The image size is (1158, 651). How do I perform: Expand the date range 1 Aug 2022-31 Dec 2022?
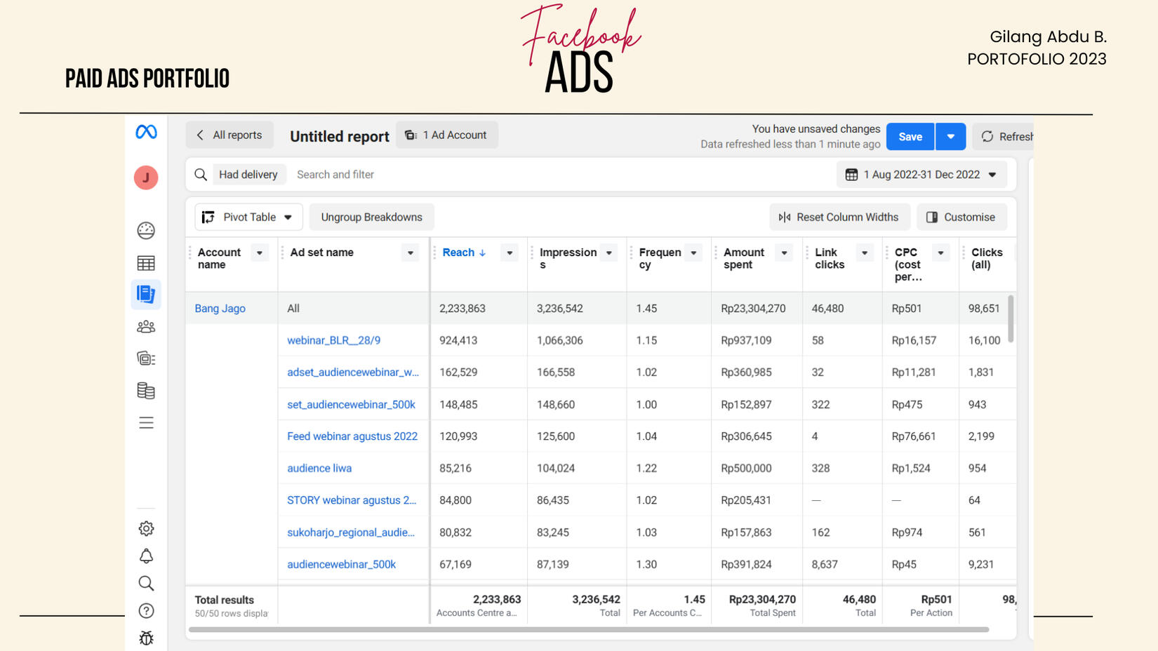(x=921, y=175)
